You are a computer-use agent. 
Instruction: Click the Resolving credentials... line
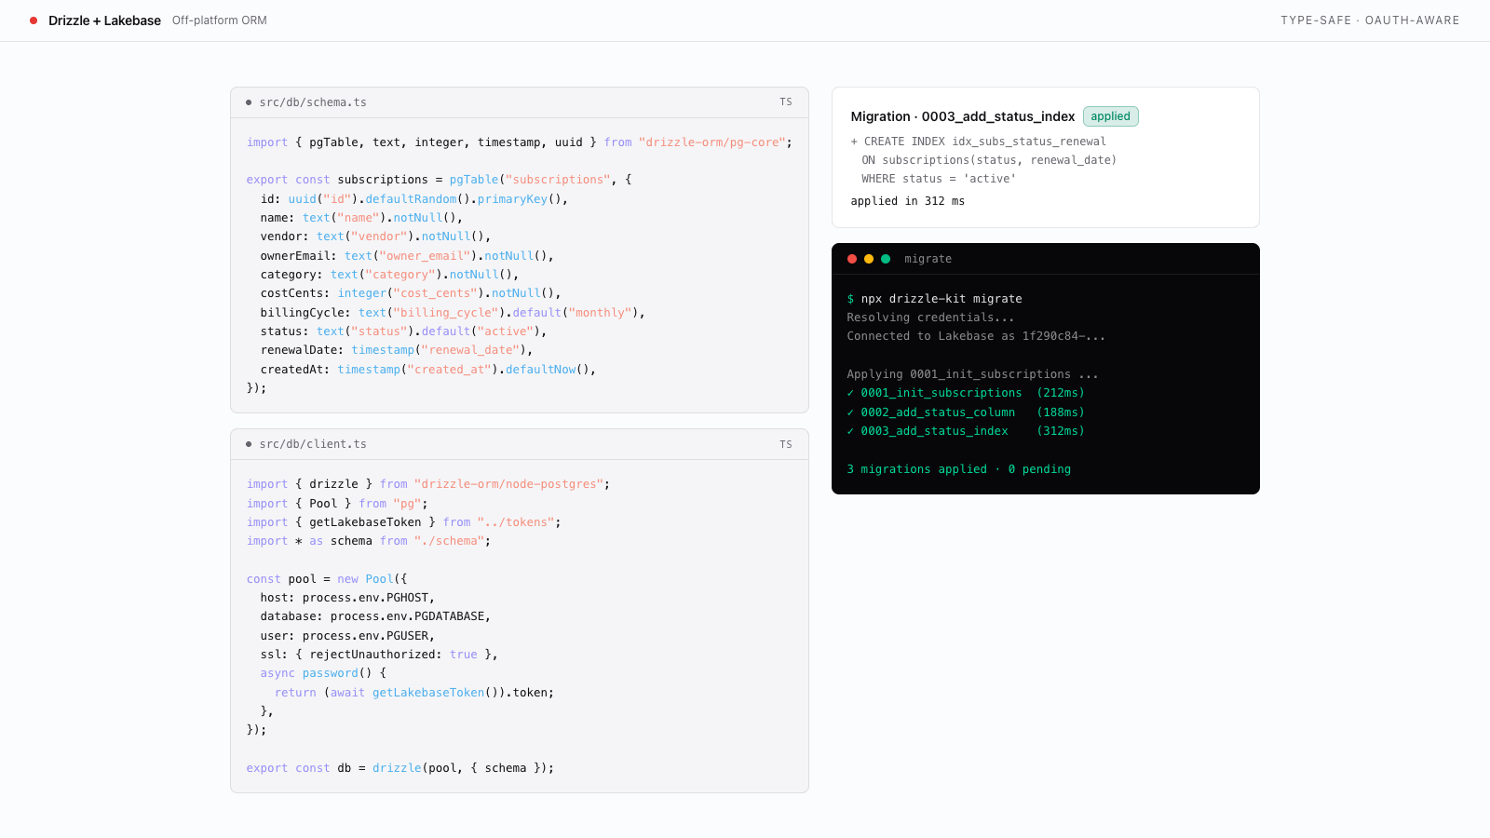pos(930,318)
